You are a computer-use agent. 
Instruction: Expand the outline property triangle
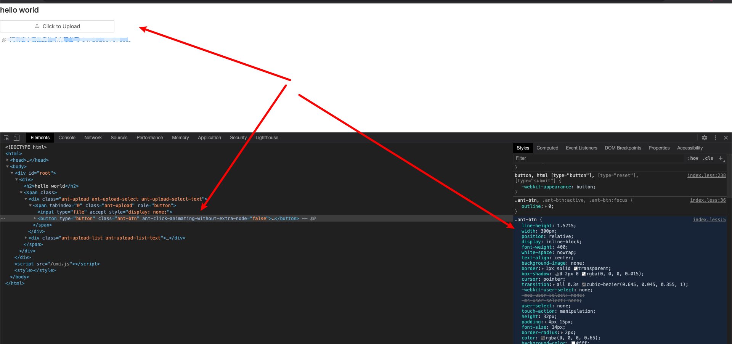point(546,206)
